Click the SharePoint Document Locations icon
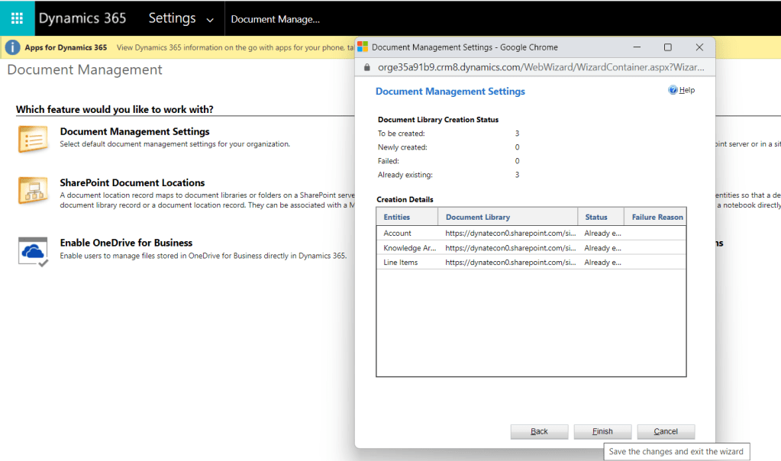This screenshot has width=781, height=461. [33, 191]
